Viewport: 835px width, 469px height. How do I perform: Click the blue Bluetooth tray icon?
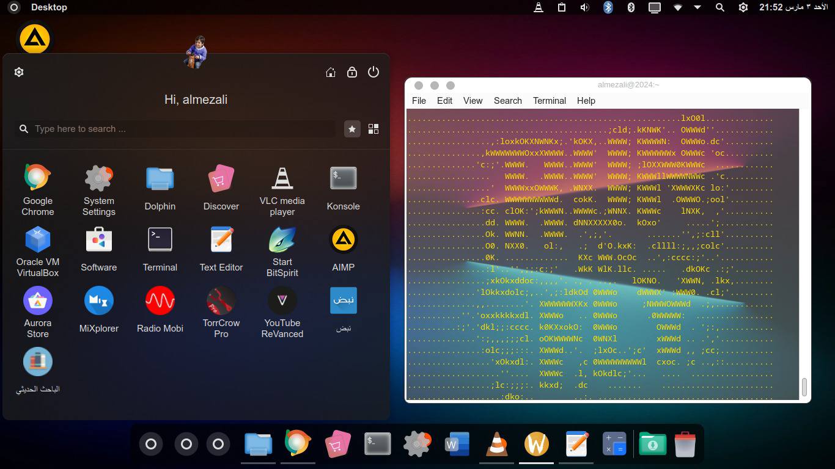[608, 7]
